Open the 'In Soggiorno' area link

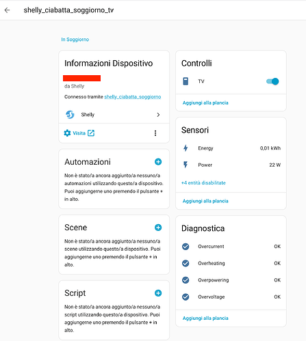tap(75, 40)
